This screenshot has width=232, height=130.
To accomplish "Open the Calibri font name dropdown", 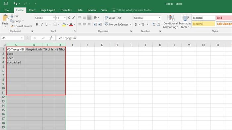I will (x=54, y=18).
